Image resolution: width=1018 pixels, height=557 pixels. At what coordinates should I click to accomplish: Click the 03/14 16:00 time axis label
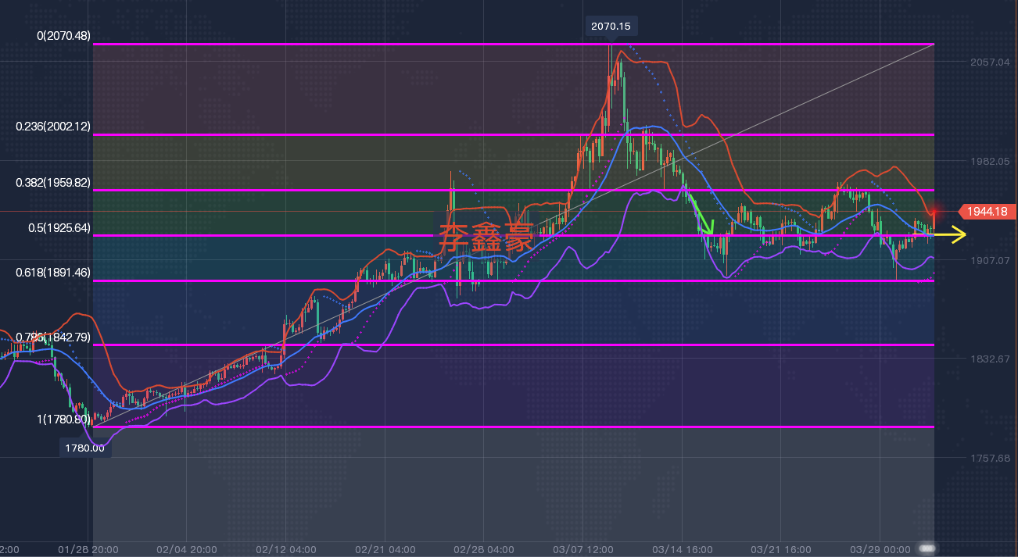[x=682, y=549]
